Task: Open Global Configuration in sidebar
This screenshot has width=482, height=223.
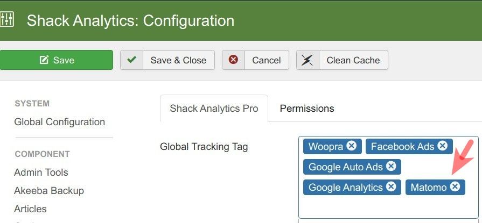Action: [60, 122]
